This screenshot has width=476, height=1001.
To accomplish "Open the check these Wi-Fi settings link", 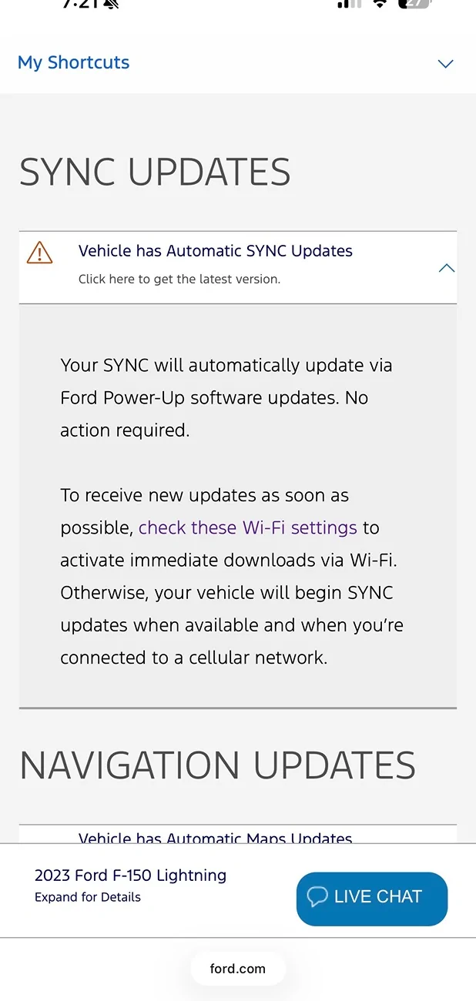I will click(x=247, y=527).
